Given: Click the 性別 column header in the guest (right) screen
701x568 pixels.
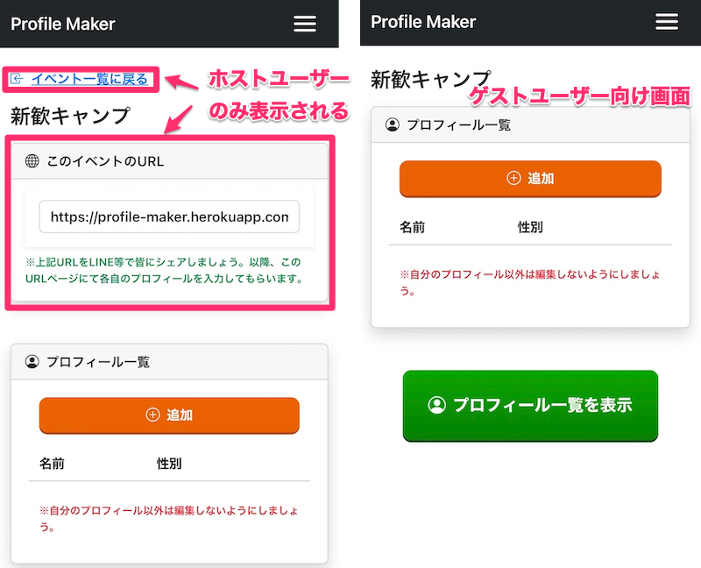Looking at the screenshot, I should (530, 227).
